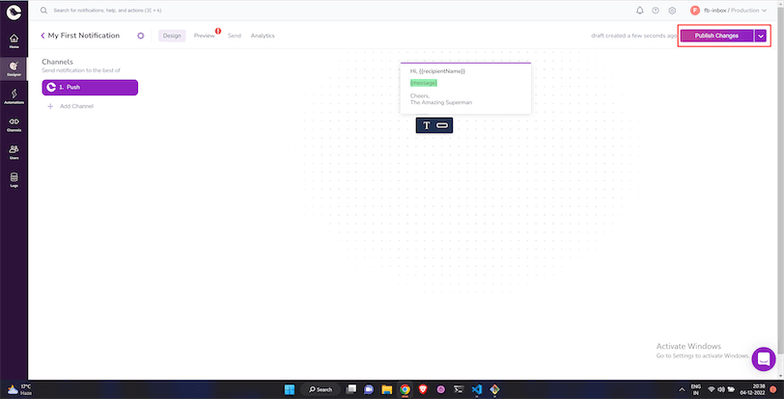784x399 pixels.
Task: Open the Logs sidebar section
Action: [x=14, y=180]
